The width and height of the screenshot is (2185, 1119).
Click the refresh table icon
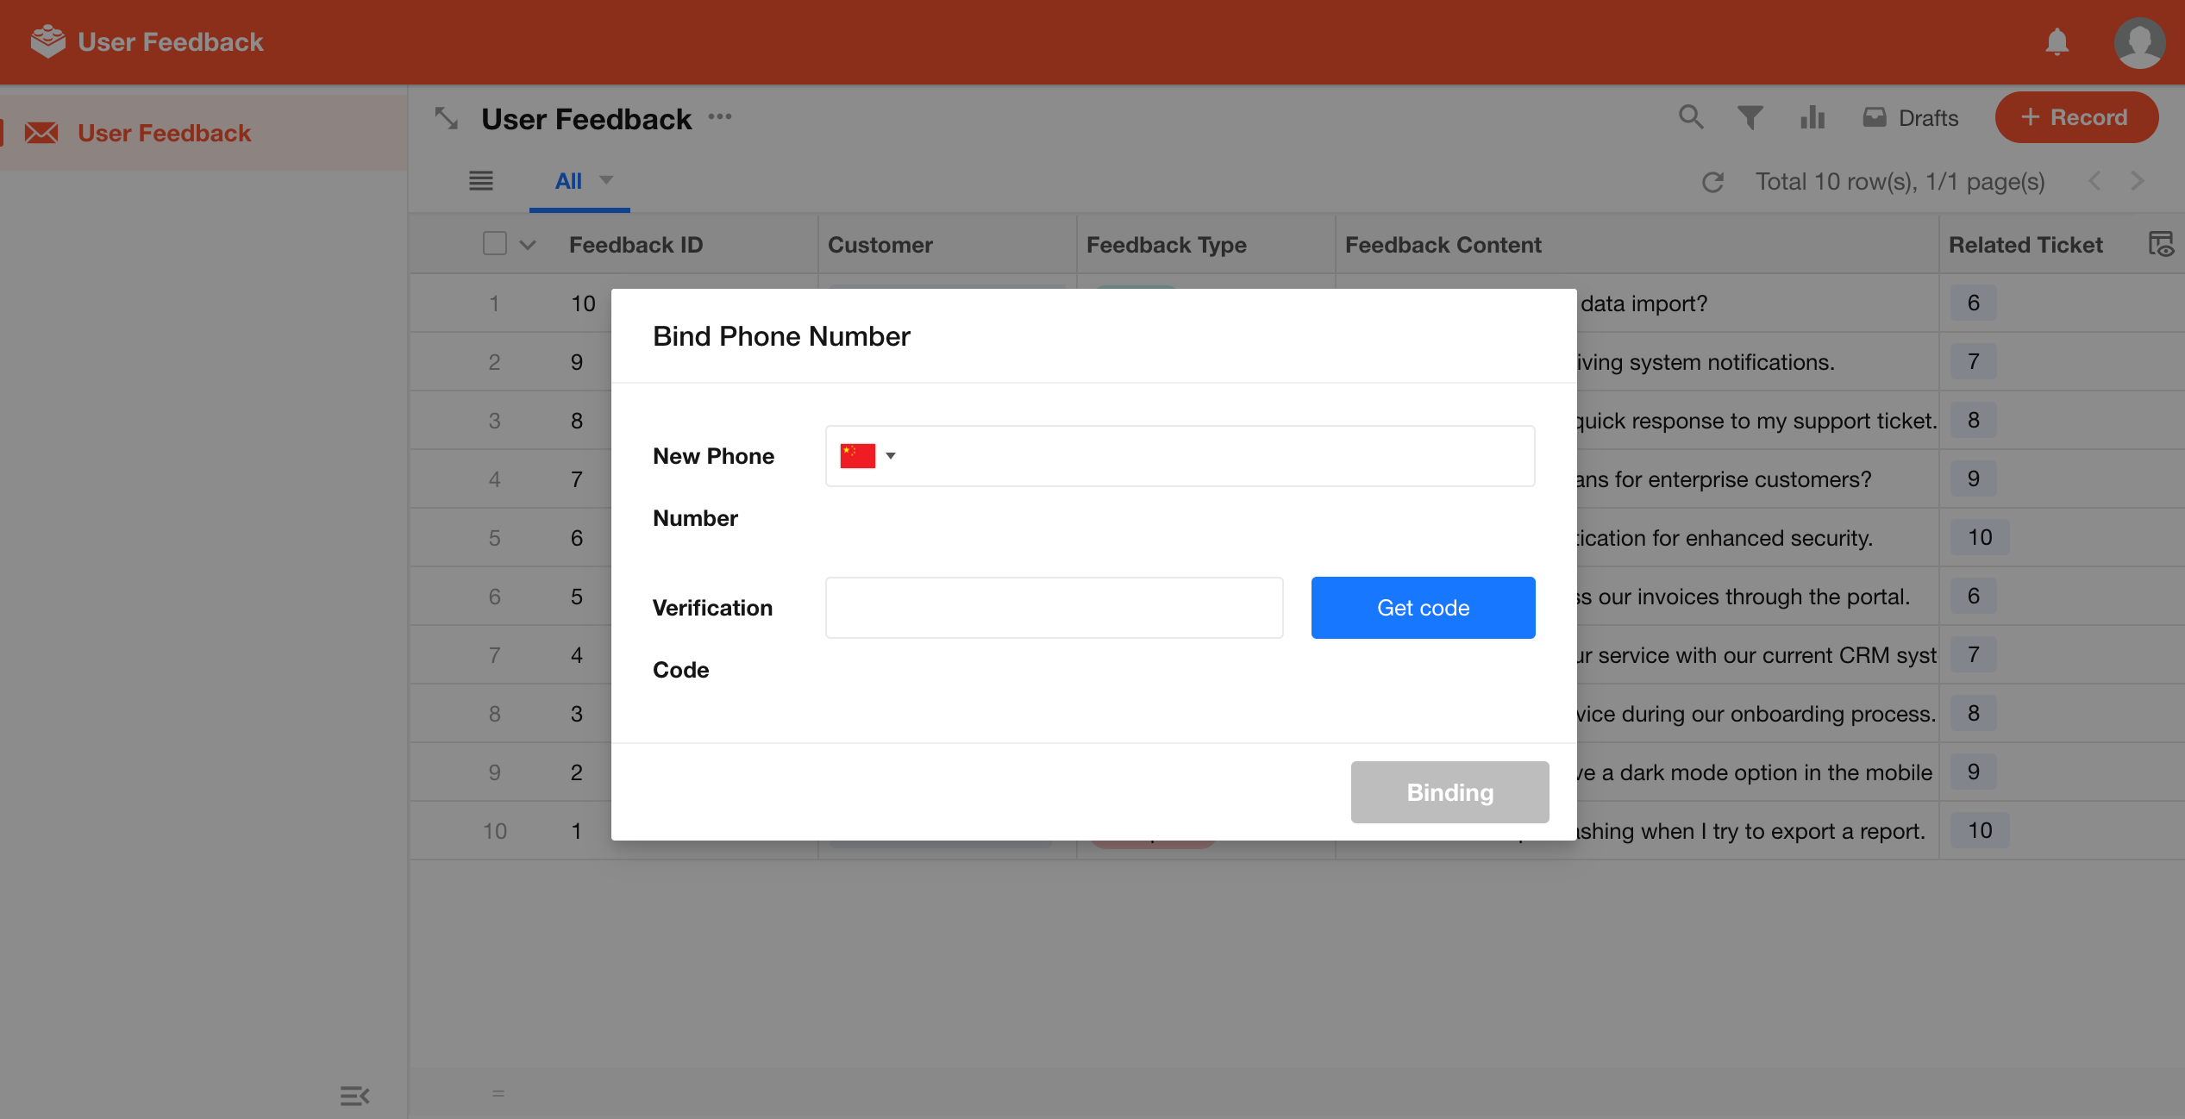point(1712,182)
